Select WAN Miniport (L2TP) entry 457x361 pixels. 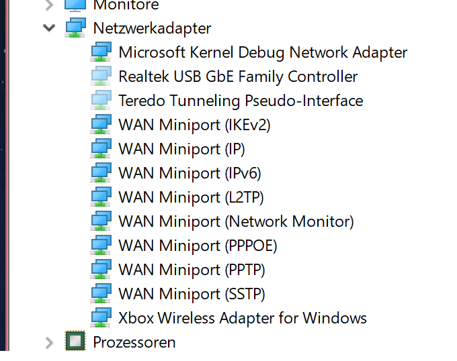tap(191, 197)
